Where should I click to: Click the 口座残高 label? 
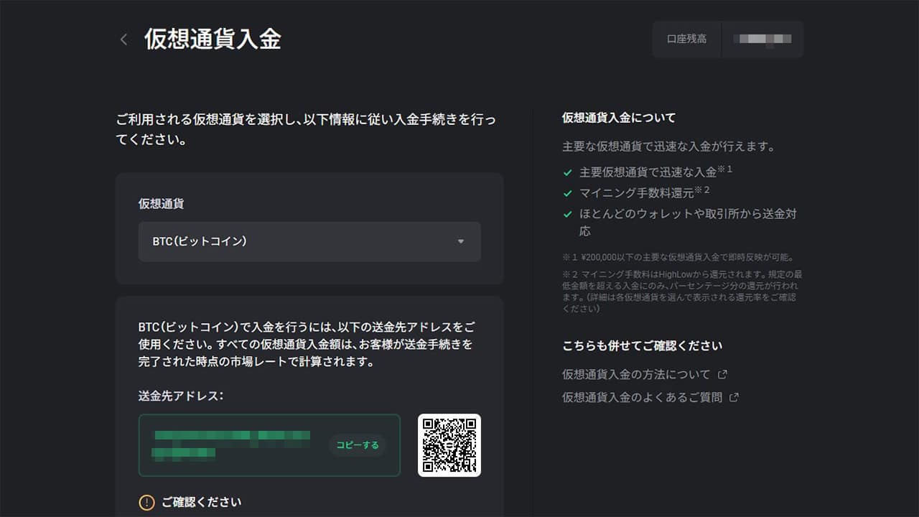click(686, 39)
